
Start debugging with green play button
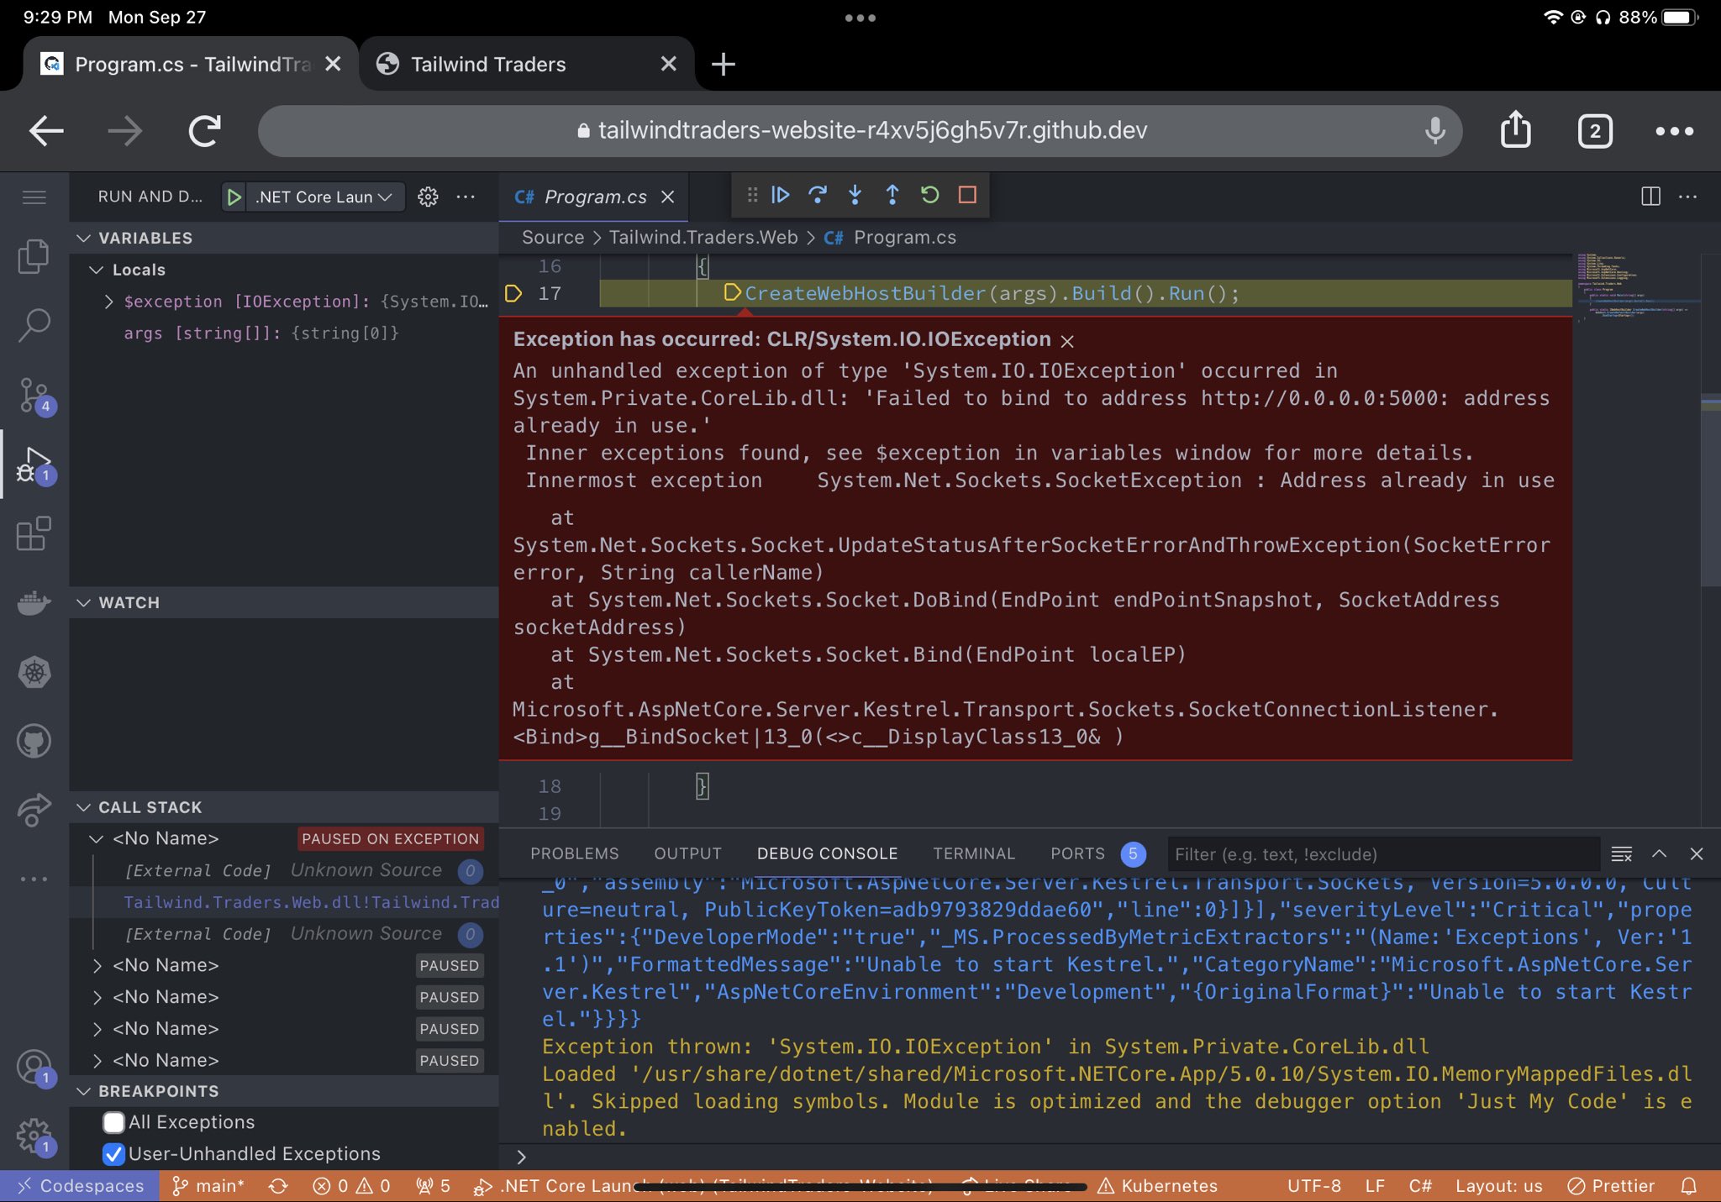click(x=234, y=197)
